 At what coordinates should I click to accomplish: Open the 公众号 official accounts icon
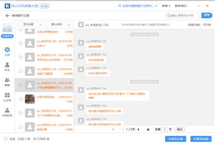7,95
